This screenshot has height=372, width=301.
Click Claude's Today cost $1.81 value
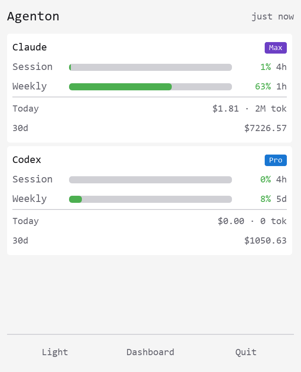pyautogui.click(x=226, y=109)
